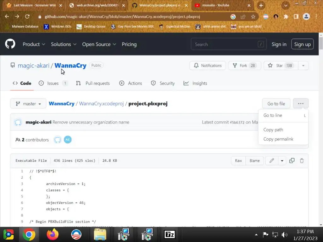The image size is (323, 242).
Task: Choose Copy path from menu
Action: point(283,130)
